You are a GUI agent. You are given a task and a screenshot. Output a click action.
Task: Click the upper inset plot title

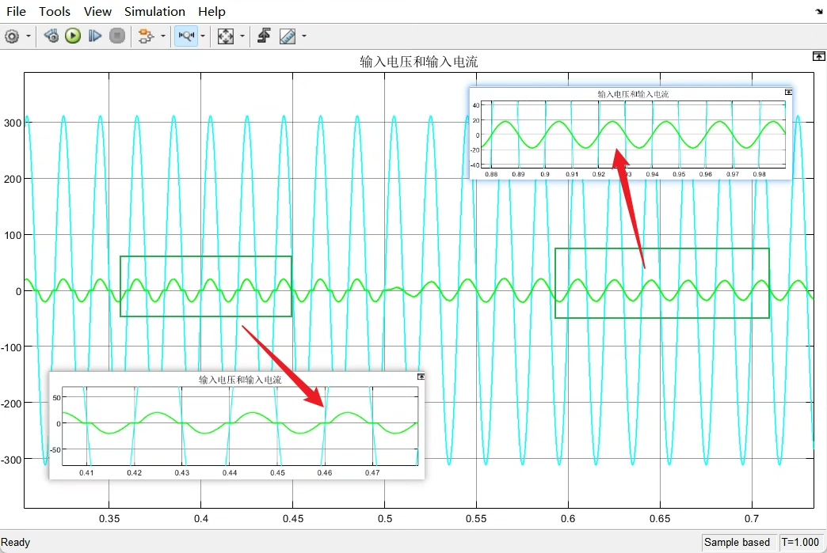(x=633, y=94)
